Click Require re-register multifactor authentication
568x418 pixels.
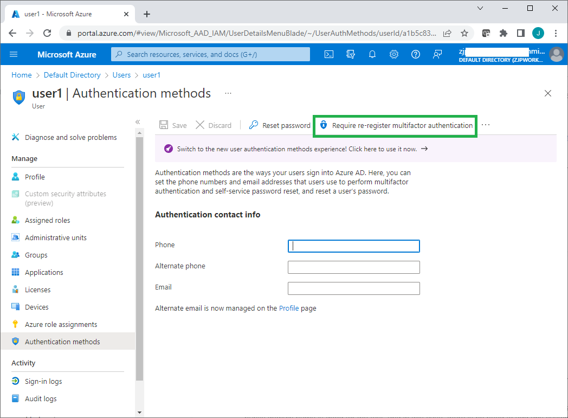(x=396, y=125)
